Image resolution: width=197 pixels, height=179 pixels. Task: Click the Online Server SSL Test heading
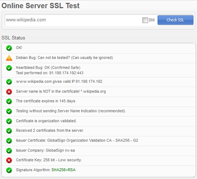pos(41,6)
